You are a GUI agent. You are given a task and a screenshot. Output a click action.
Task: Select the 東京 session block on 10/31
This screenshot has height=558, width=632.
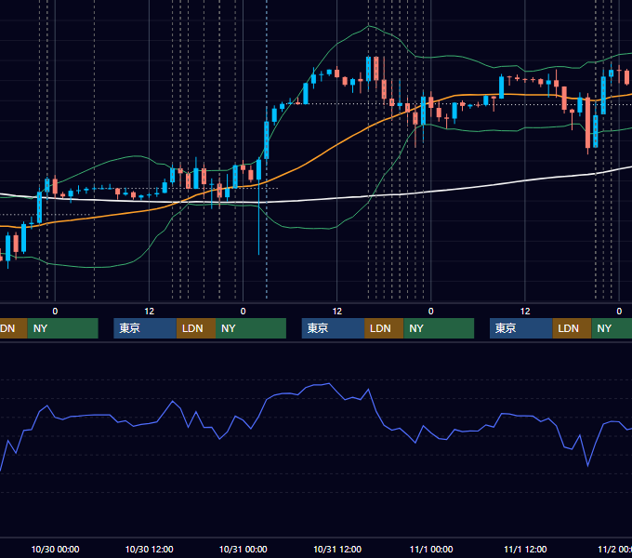333,328
